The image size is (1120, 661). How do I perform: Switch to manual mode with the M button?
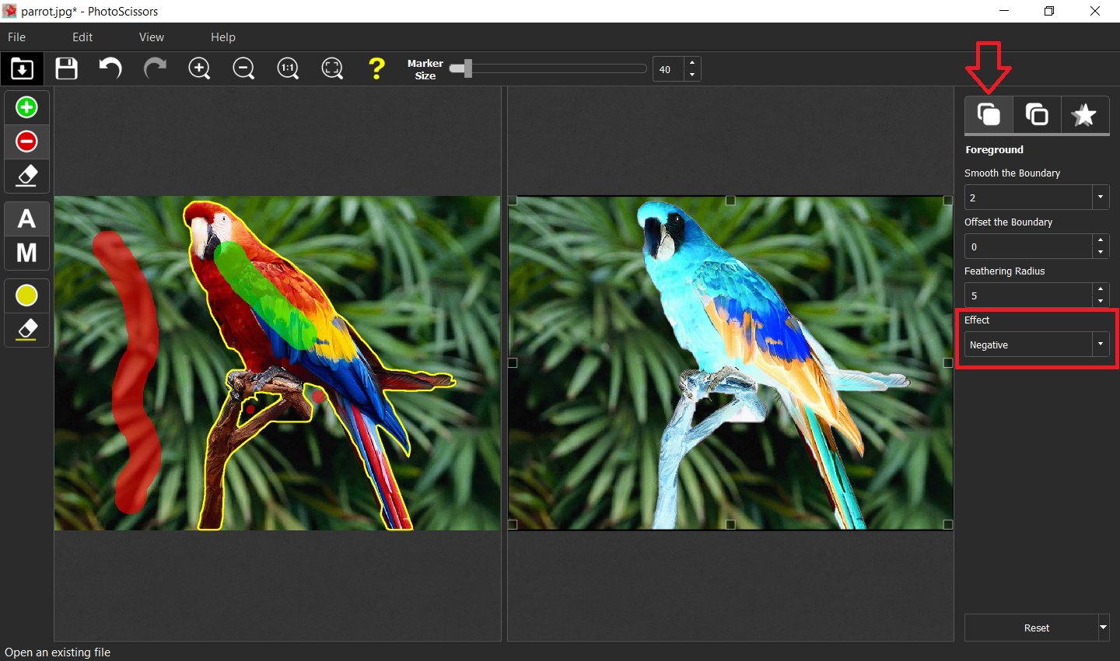[x=26, y=252]
